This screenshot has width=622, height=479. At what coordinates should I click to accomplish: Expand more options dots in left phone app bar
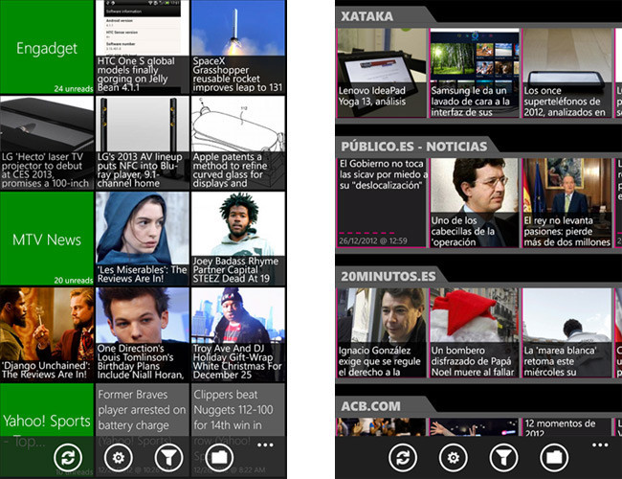[x=265, y=445]
